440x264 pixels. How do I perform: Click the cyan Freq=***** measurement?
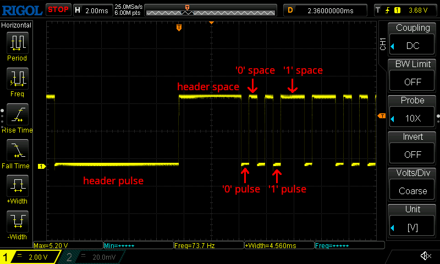click(350, 245)
